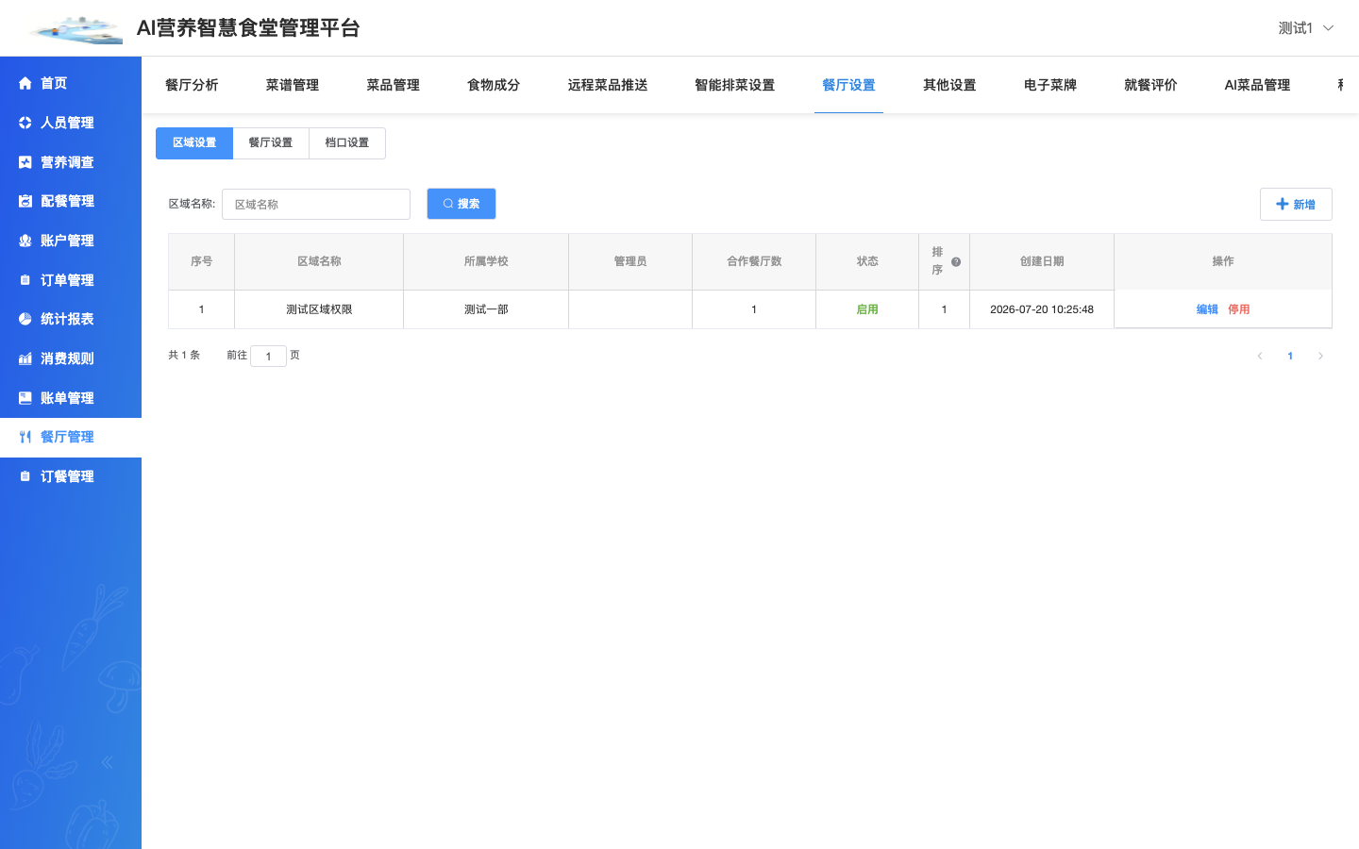Click the home icon beside 首页
1359x849 pixels.
click(25, 83)
